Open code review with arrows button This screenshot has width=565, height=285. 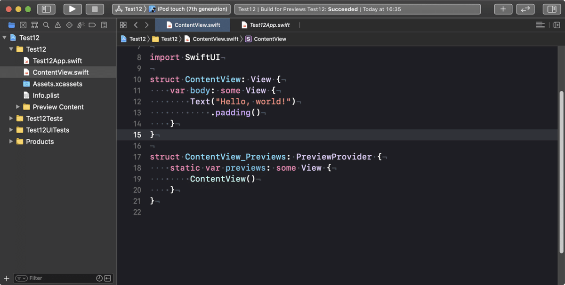(x=525, y=9)
